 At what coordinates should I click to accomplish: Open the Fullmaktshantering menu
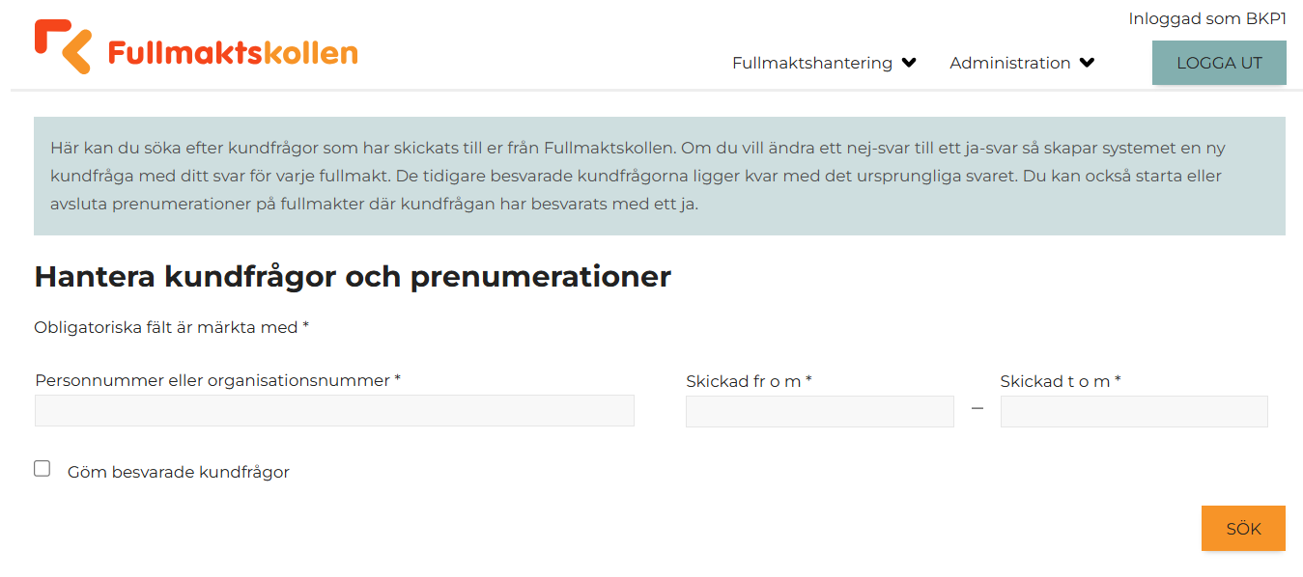point(811,63)
